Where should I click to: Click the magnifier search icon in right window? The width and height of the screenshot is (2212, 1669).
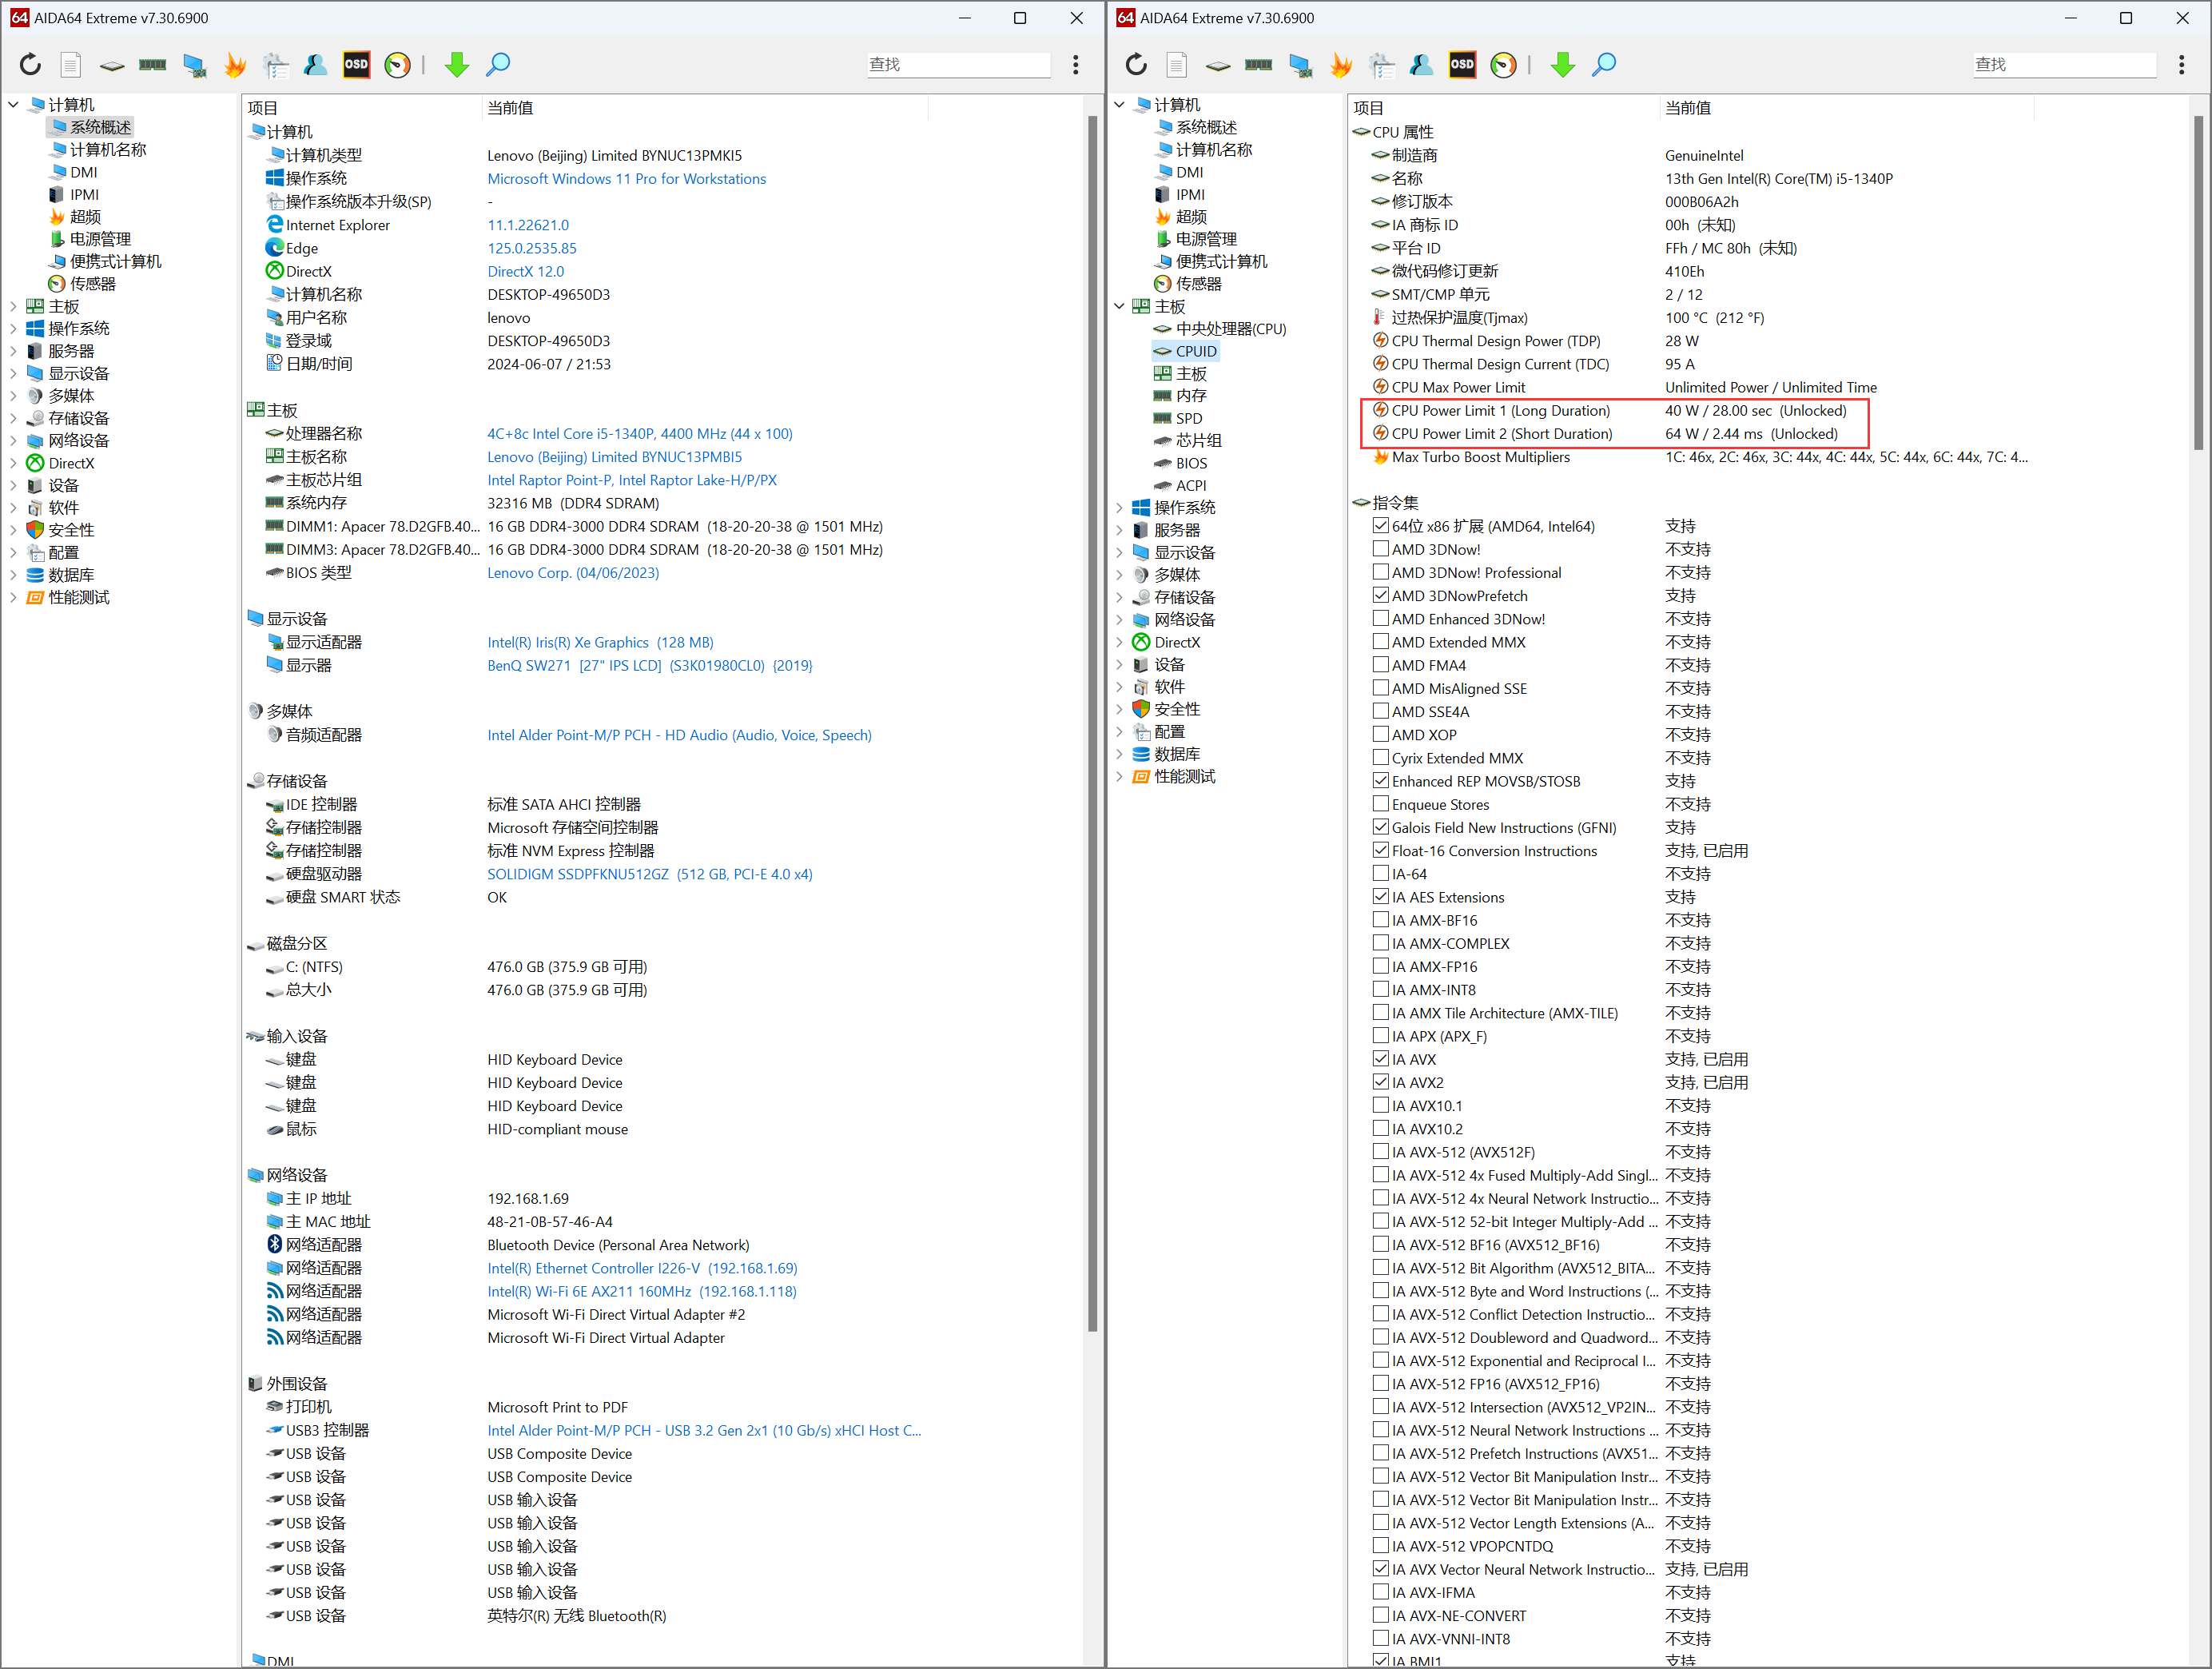coord(1604,65)
